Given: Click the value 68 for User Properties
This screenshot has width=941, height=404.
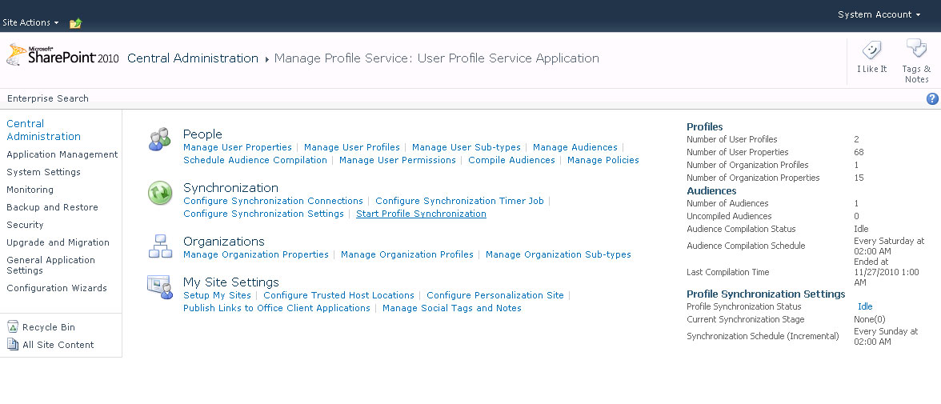Looking at the screenshot, I should tap(859, 153).
